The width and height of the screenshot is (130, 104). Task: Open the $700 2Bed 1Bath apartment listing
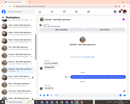[x=51, y=26]
